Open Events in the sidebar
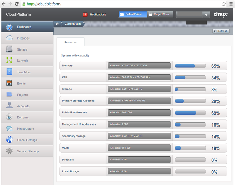235x185 pixels. click(x=28, y=83)
